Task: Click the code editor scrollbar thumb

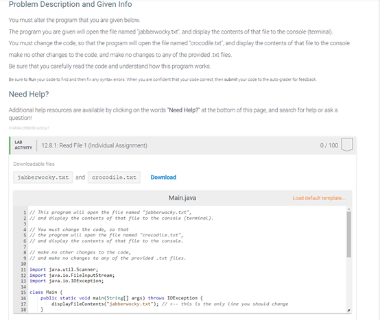Action: 348,234
